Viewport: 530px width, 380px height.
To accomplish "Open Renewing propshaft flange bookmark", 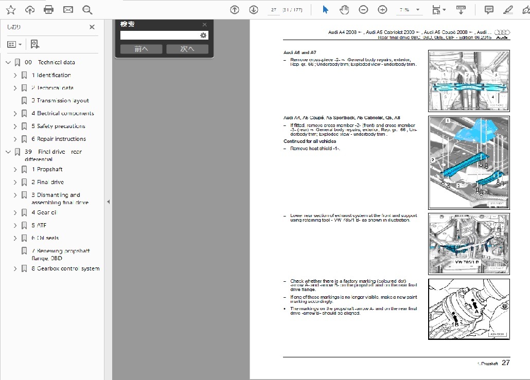I will click(61, 255).
